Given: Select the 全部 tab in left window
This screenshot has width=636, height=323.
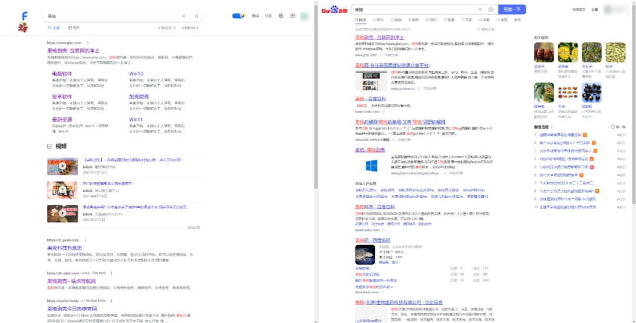Looking at the screenshot, I should click(x=54, y=28).
